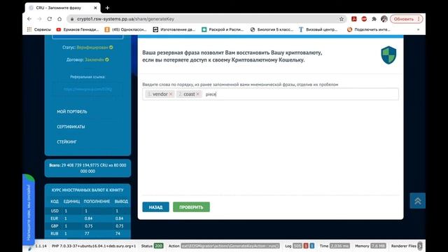The height and width of the screenshot is (252, 448).
Task: Open МОЙ ПОРТФЕЛЬ menu item
Action: [72, 112]
